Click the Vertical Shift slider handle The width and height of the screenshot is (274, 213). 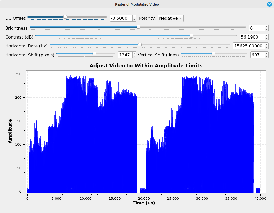[213, 54]
